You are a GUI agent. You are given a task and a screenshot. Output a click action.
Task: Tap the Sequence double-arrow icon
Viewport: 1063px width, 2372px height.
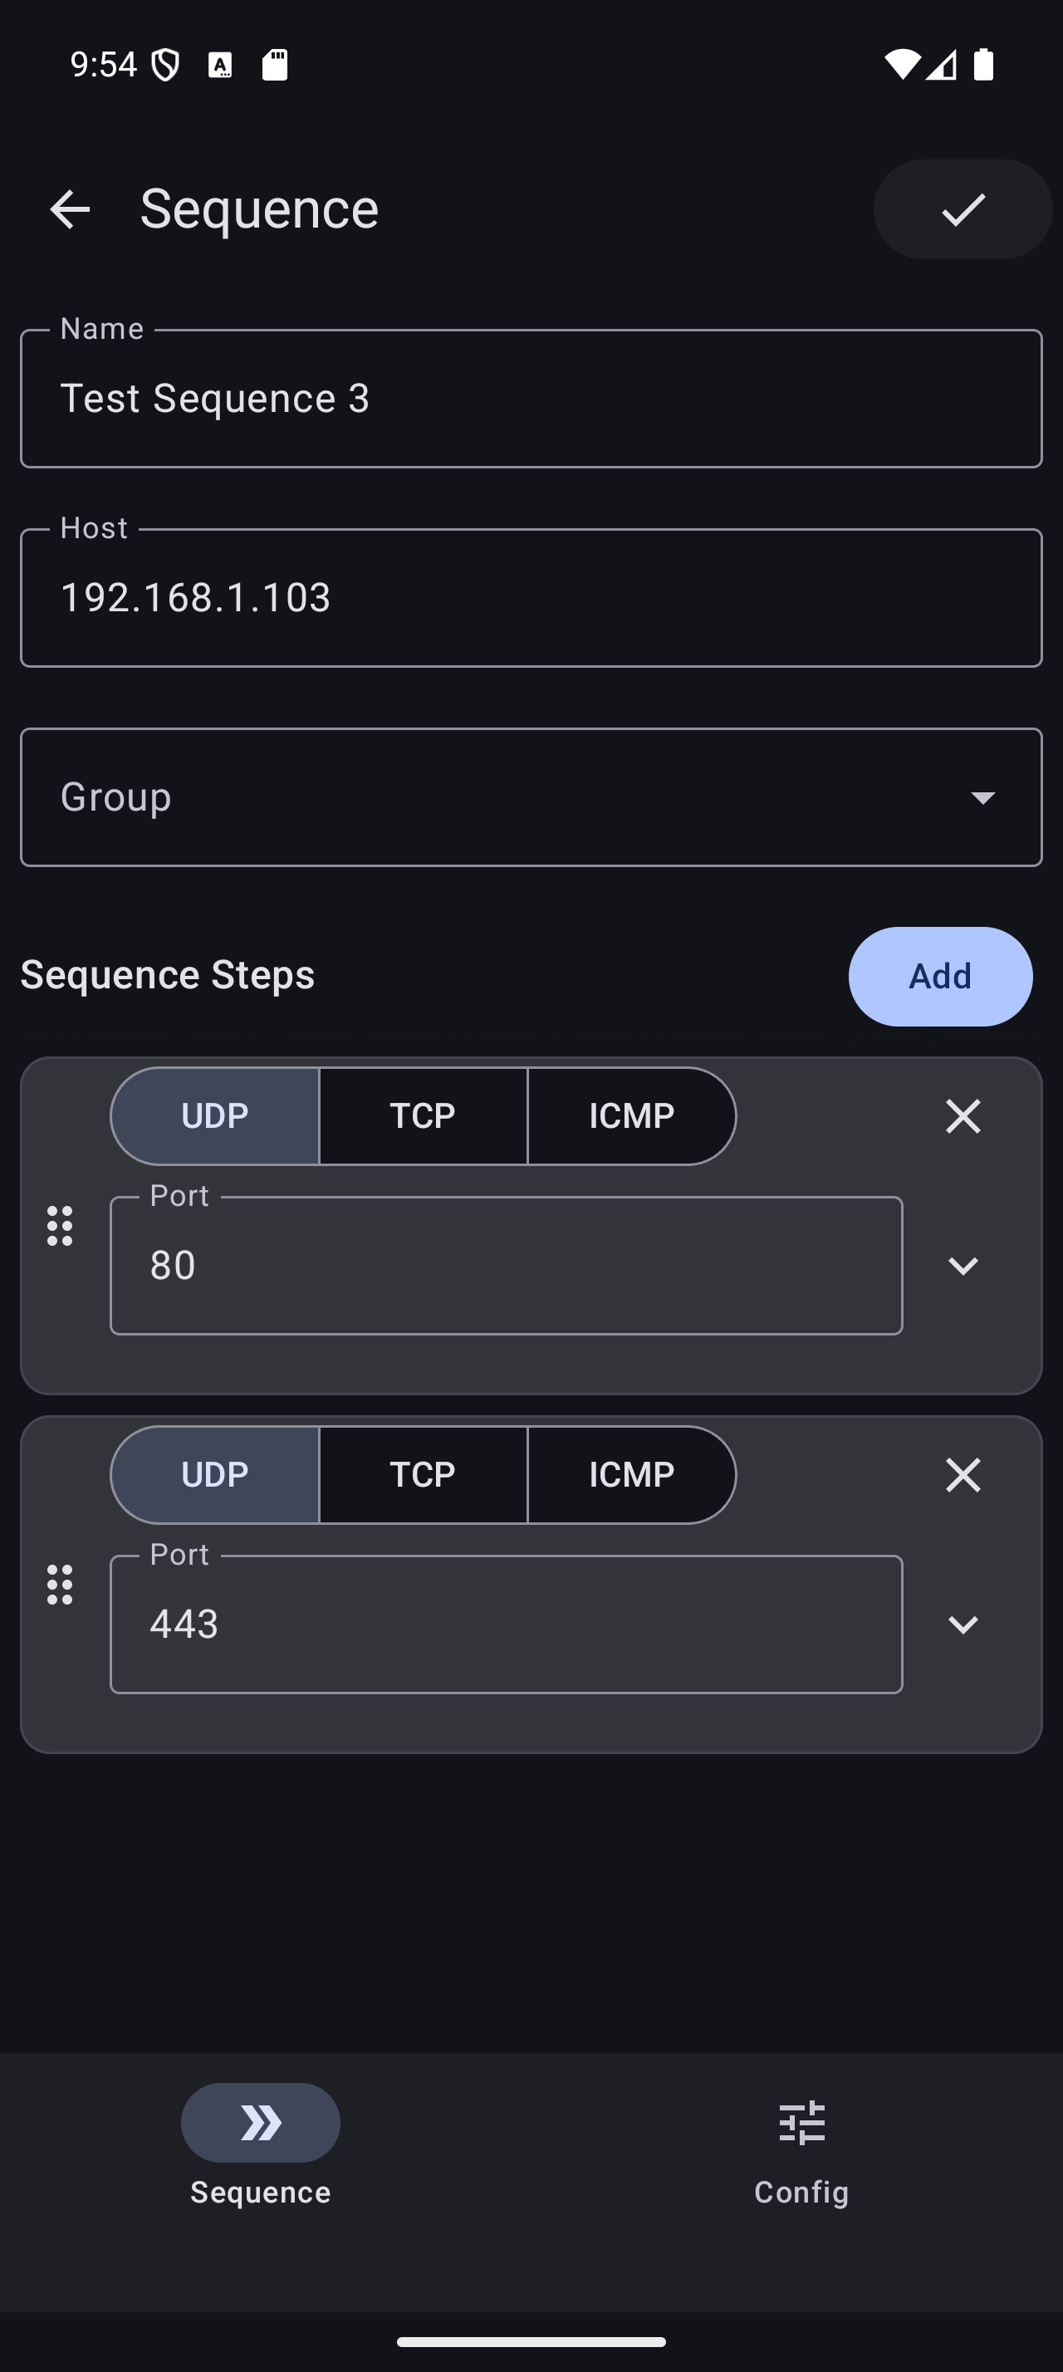[261, 2123]
